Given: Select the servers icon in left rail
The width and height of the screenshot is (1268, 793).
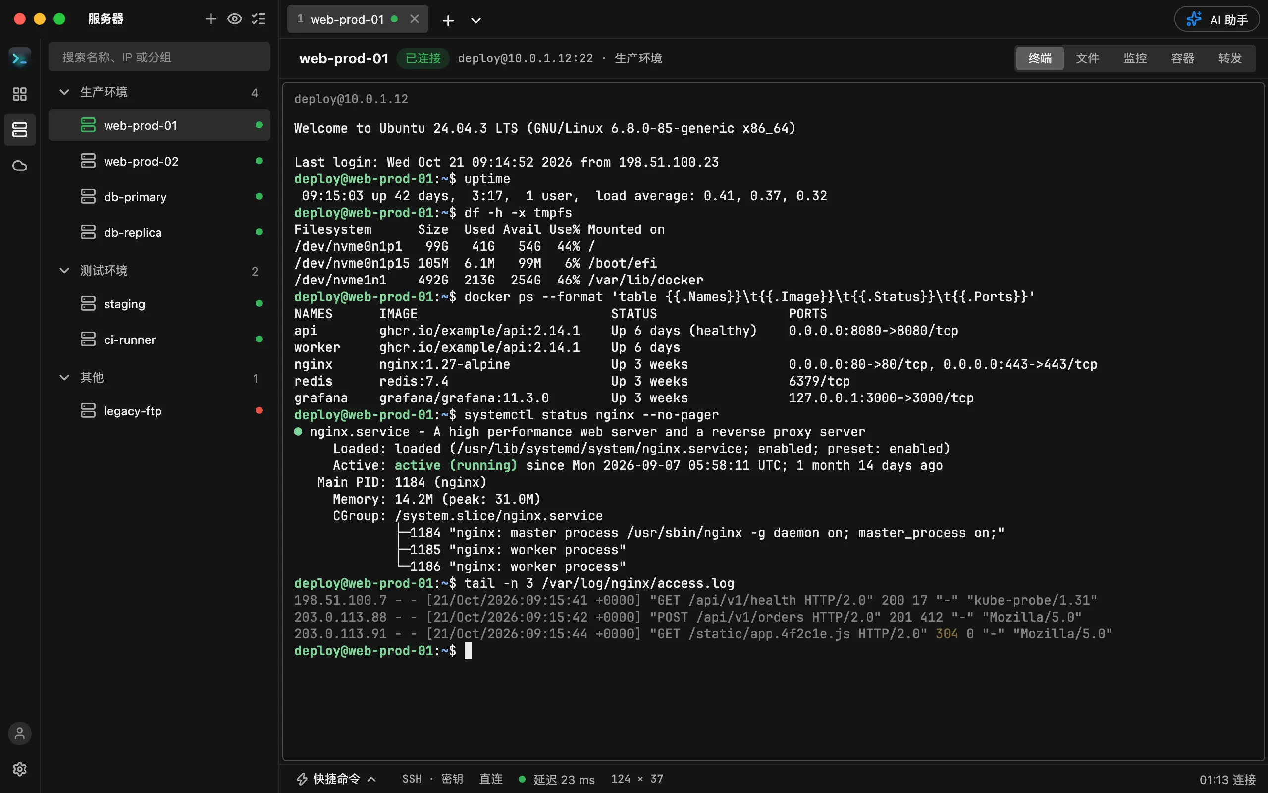Looking at the screenshot, I should pyautogui.click(x=20, y=129).
